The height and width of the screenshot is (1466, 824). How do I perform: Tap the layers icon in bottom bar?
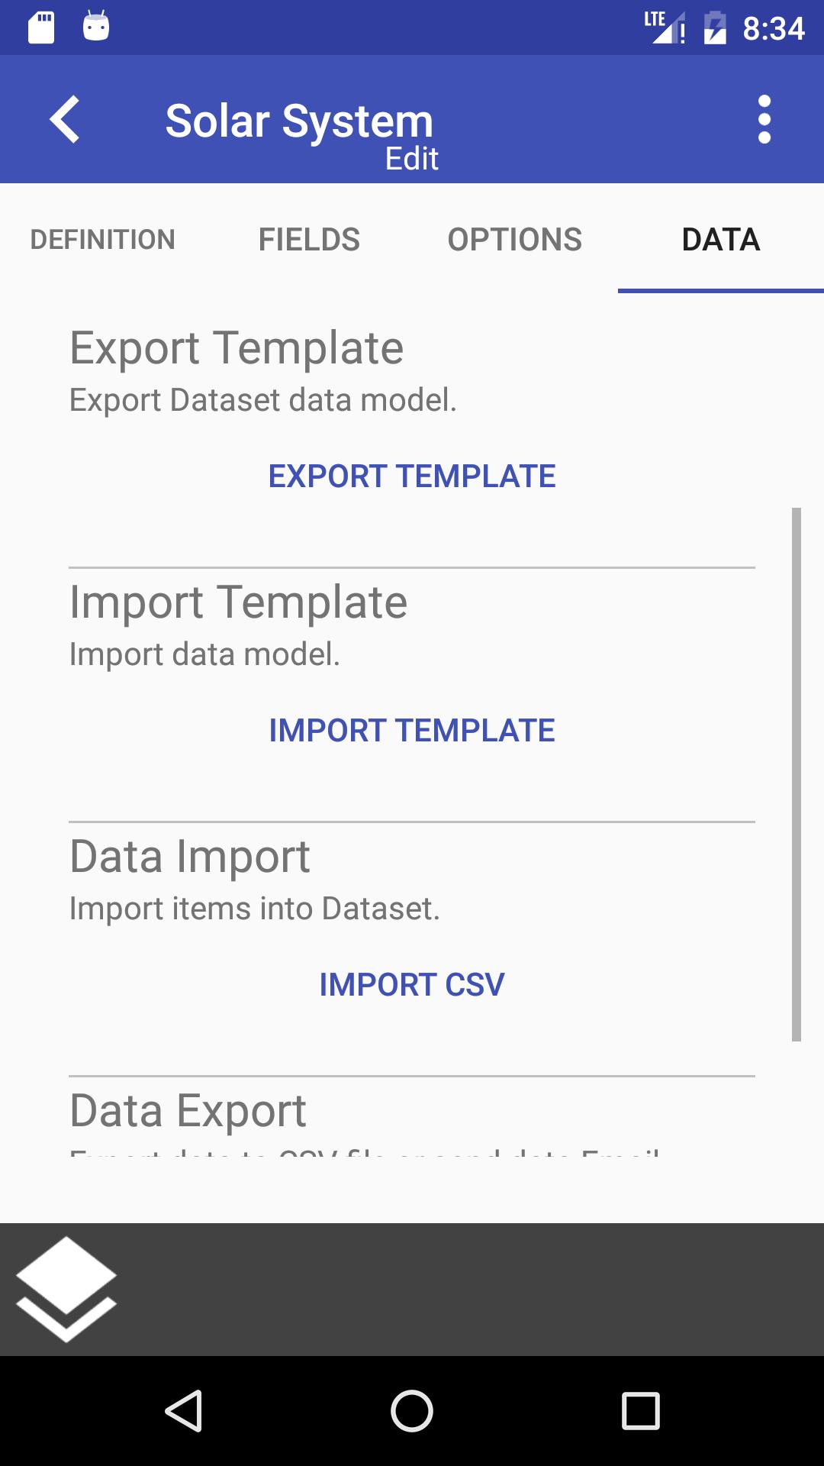click(x=66, y=1289)
